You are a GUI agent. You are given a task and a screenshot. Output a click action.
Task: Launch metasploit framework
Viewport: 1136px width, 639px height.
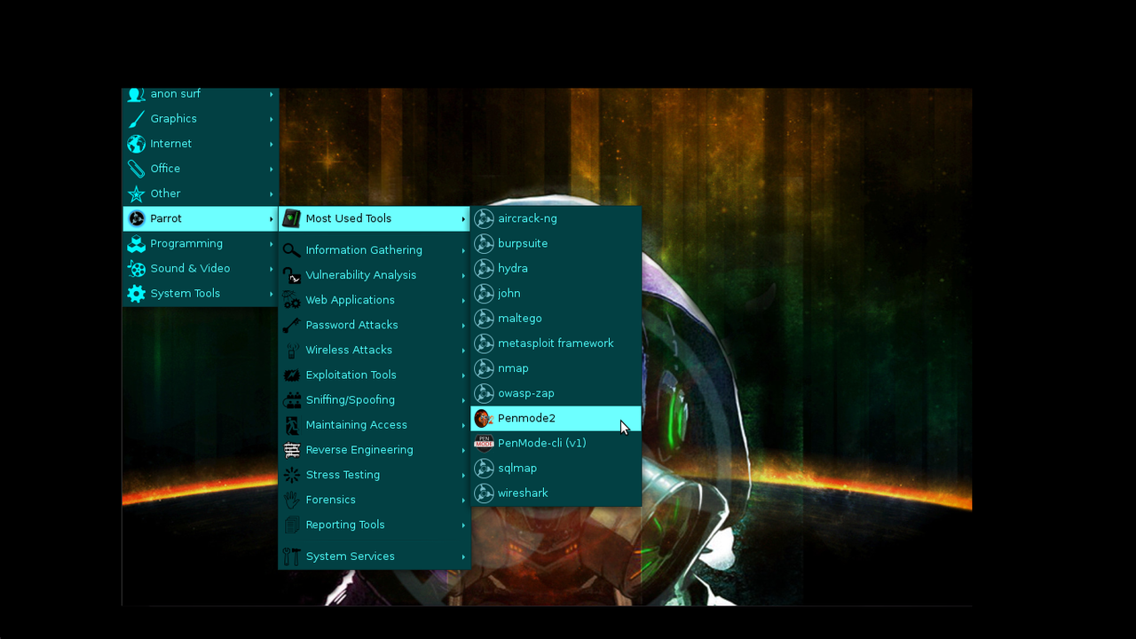click(556, 343)
